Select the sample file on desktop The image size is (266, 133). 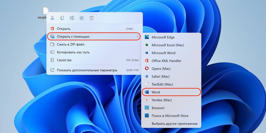tap(44, 13)
